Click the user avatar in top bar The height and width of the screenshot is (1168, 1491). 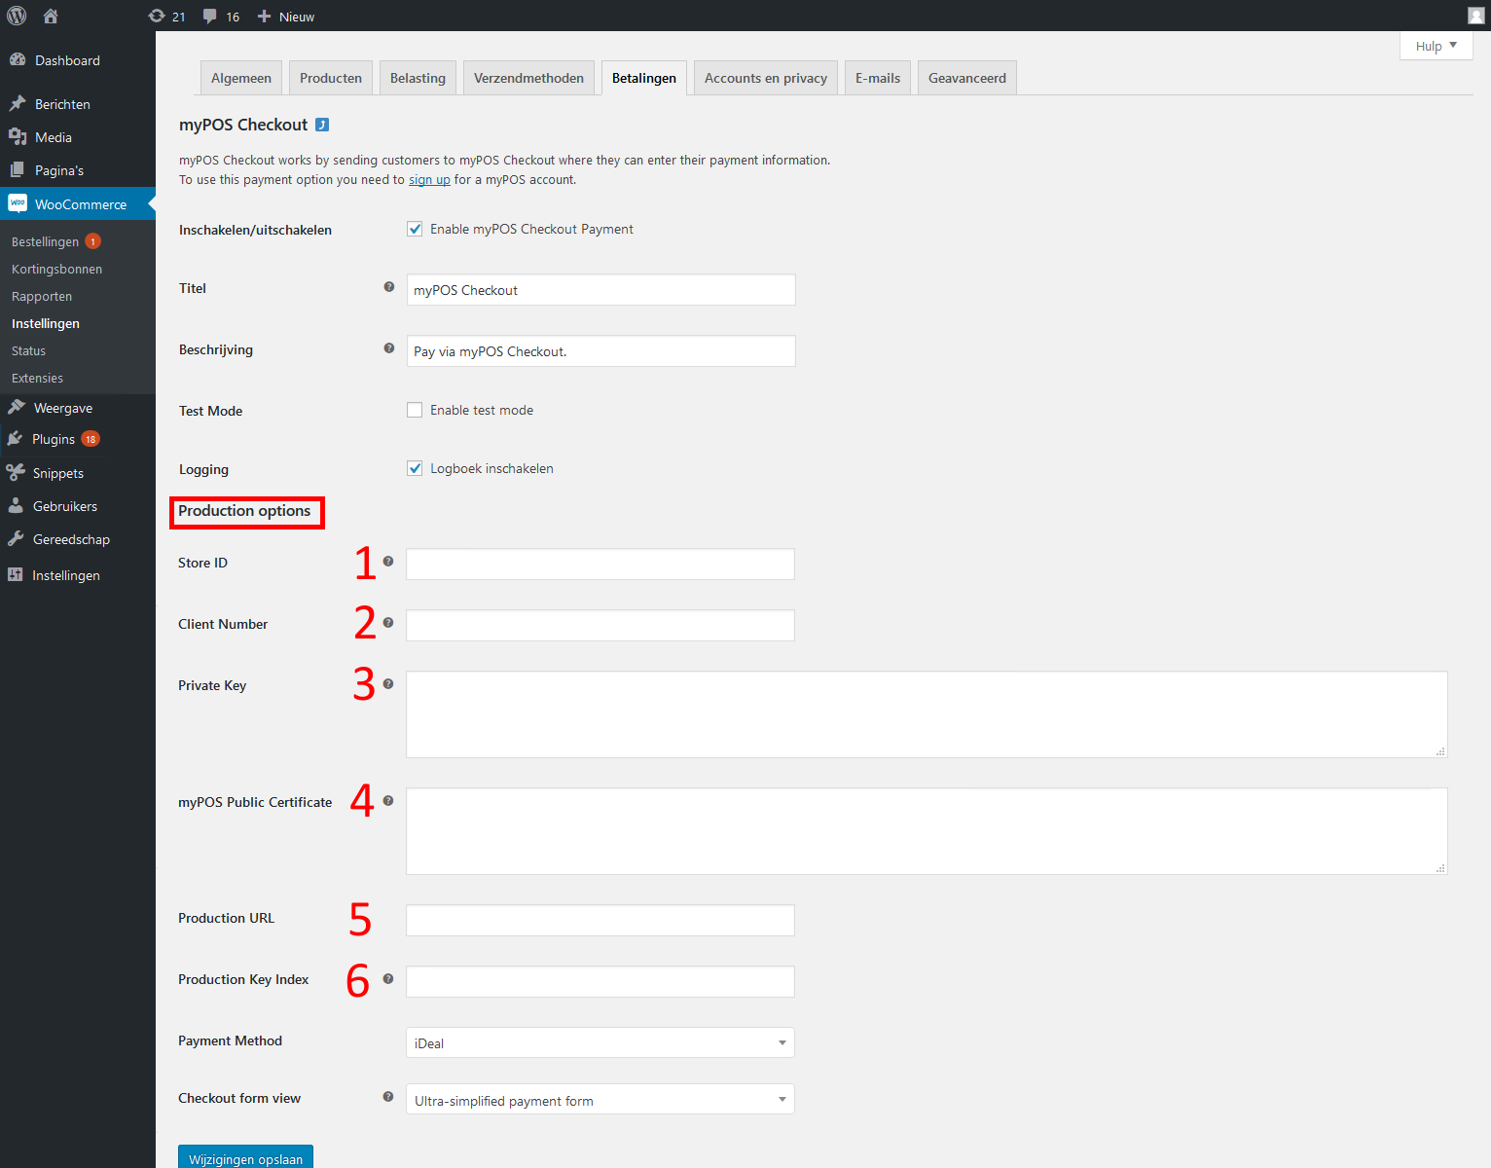coord(1475,16)
